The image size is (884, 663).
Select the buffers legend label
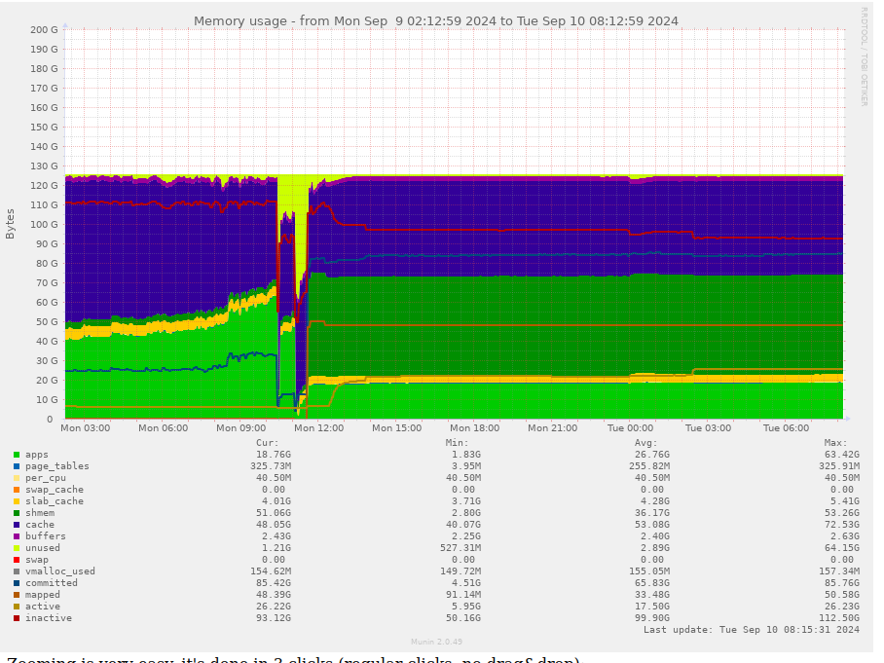coord(45,536)
